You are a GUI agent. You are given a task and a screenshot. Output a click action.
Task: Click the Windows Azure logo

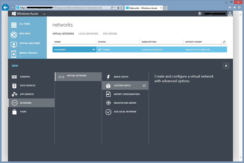tap(14, 14)
